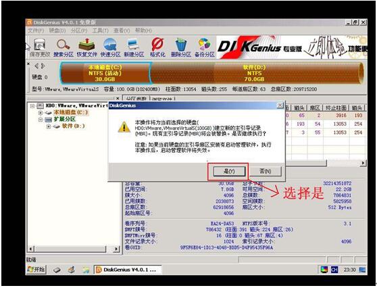The image size is (377, 290).
Task: Open the 文件(F) menu
Action: click(36, 30)
